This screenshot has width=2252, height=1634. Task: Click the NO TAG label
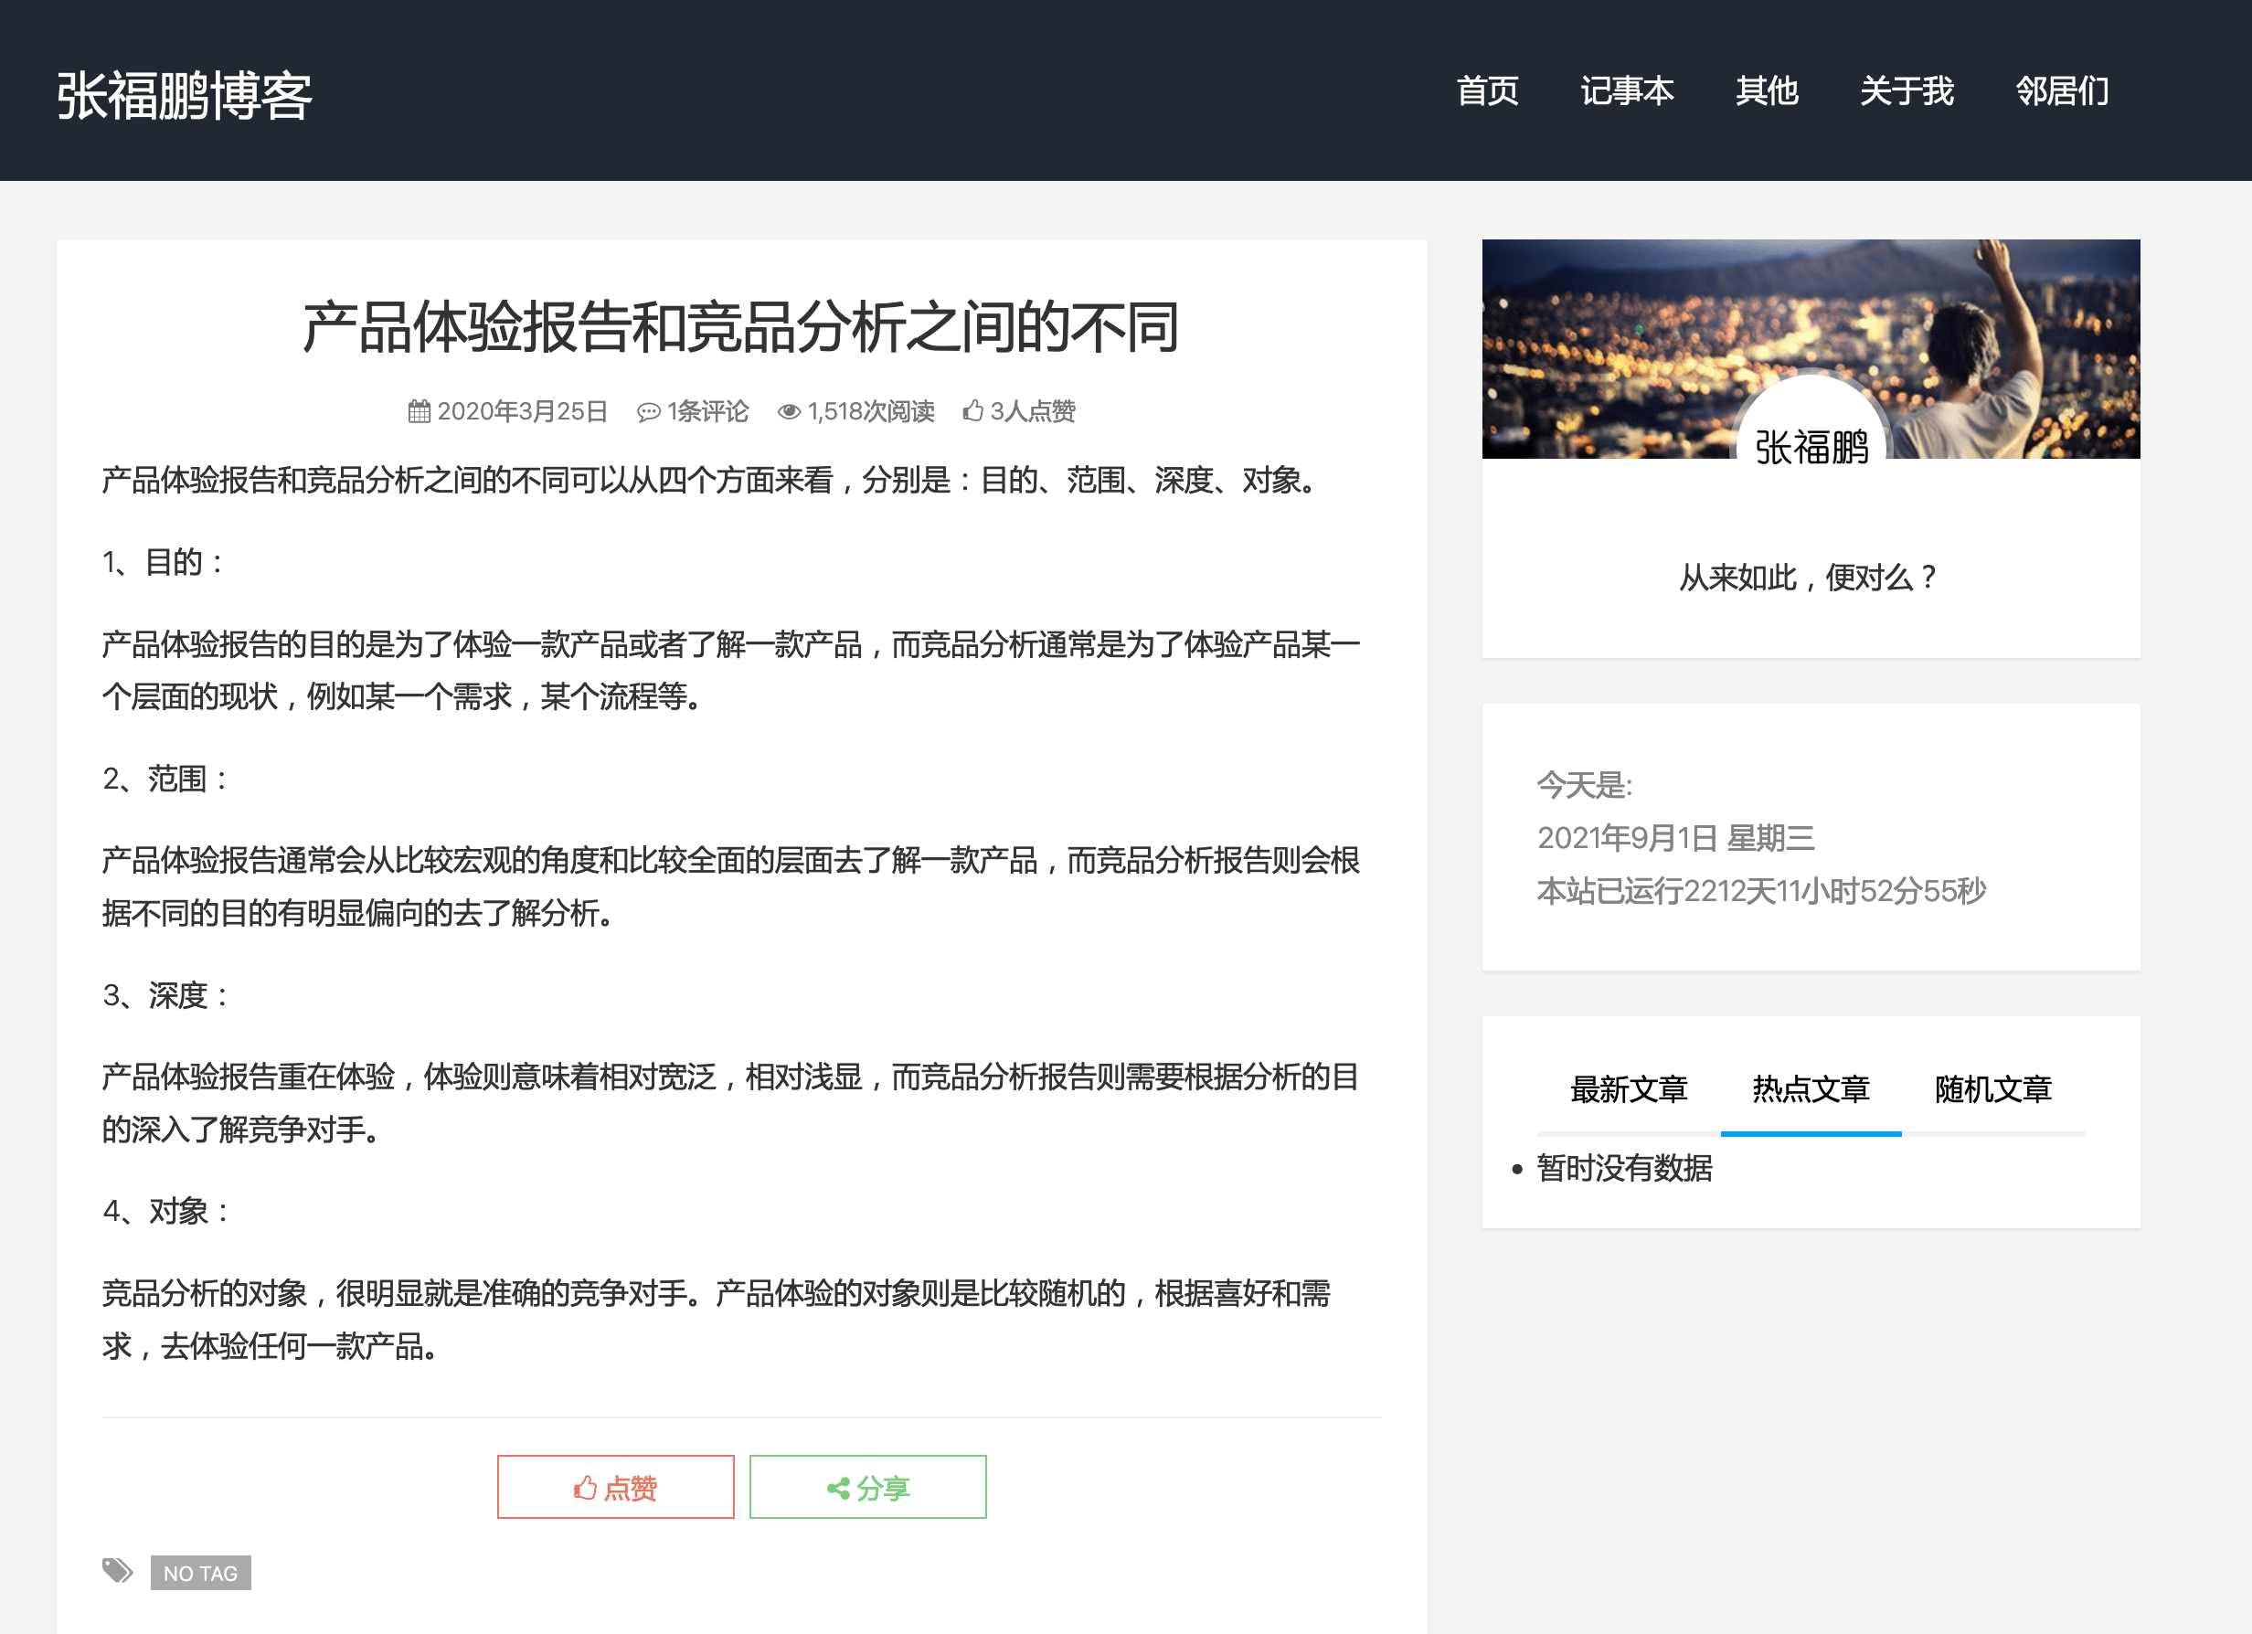(200, 1573)
